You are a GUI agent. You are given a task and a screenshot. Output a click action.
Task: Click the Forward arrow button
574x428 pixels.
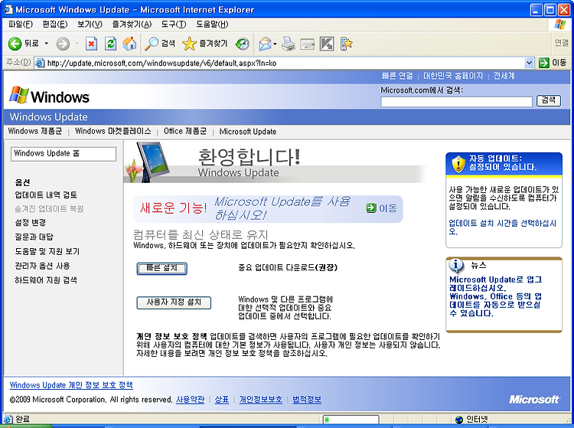(x=63, y=44)
